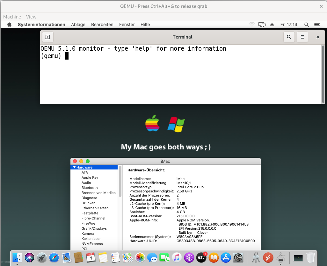
Task: Open the QEMU View menu
Action: [x=31, y=17]
